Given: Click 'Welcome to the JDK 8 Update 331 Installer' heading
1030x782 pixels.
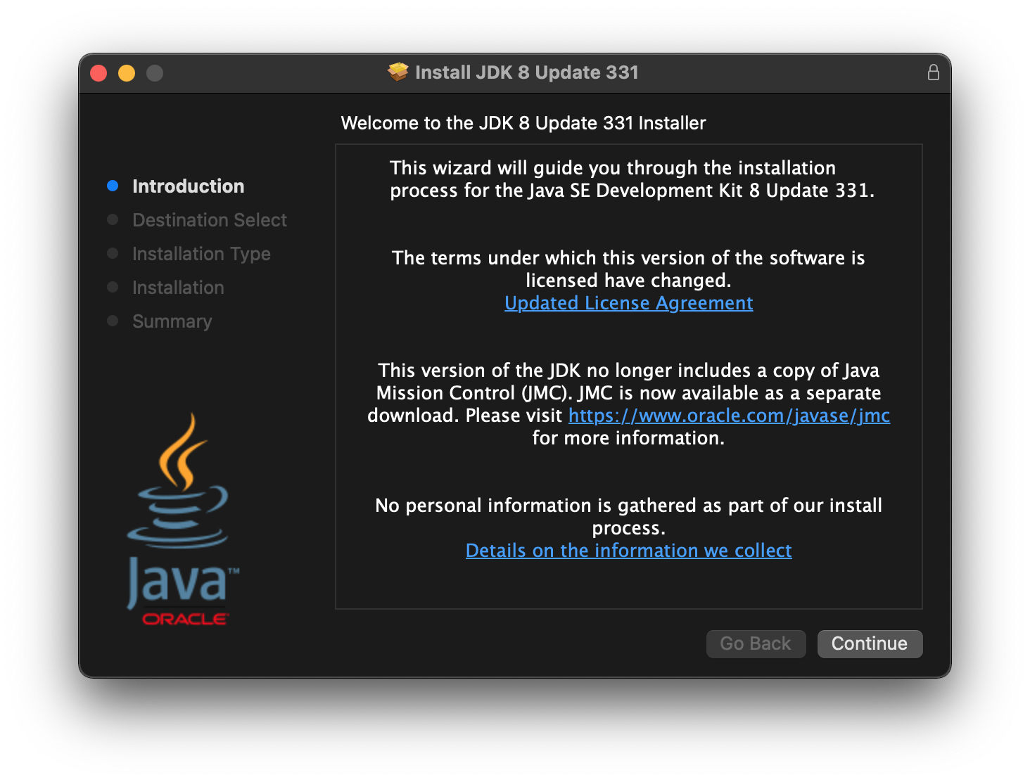Looking at the screenshot, I should [523, 123].
